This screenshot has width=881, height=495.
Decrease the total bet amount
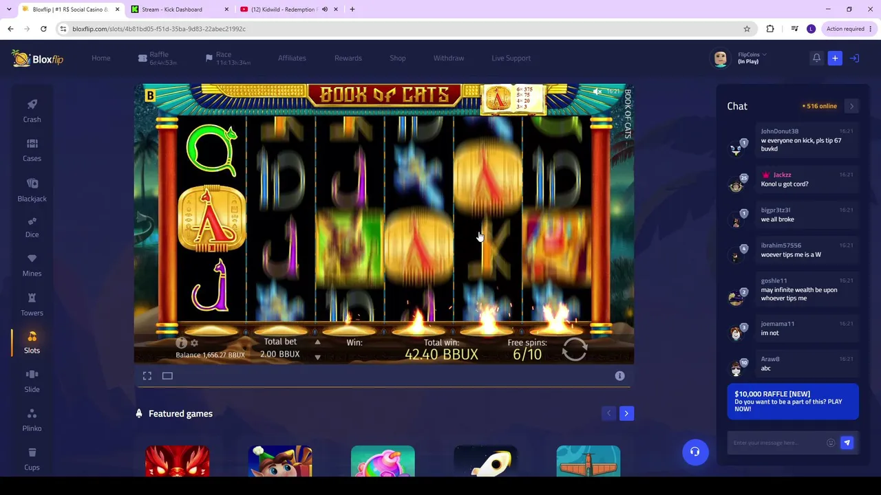pos(317,357)
